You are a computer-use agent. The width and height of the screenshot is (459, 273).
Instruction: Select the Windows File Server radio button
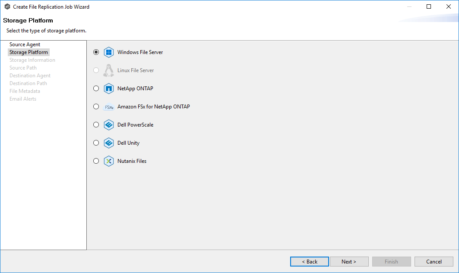[96, 52]
